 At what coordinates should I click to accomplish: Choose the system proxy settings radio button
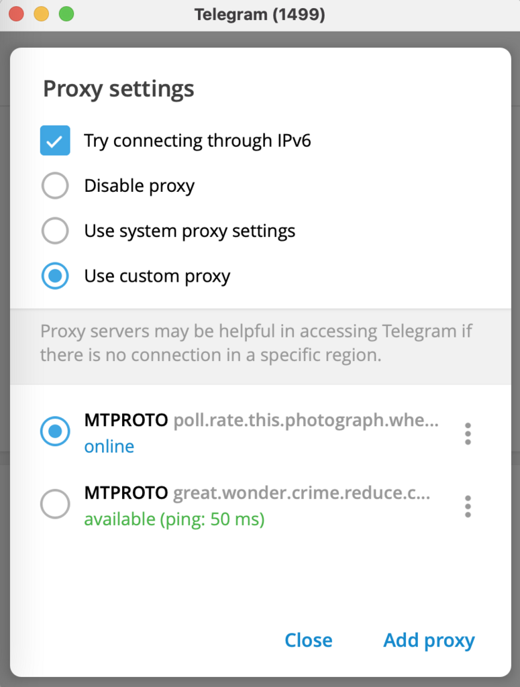click(55, 231)
